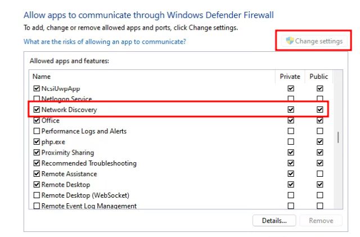Select the Recommended Troubleshooting list row
Screen dimensions: 360x237
(x=89, y=163)
